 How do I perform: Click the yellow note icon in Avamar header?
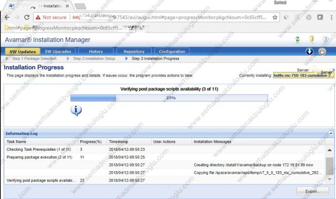tap(311, 39)
